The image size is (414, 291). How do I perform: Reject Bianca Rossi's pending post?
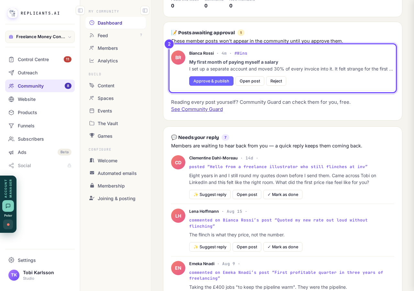276,81
